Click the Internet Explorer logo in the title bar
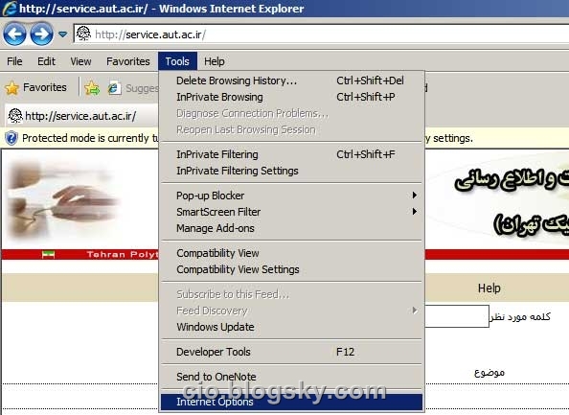Screen dimensions: 569x415 coord(9,9)
